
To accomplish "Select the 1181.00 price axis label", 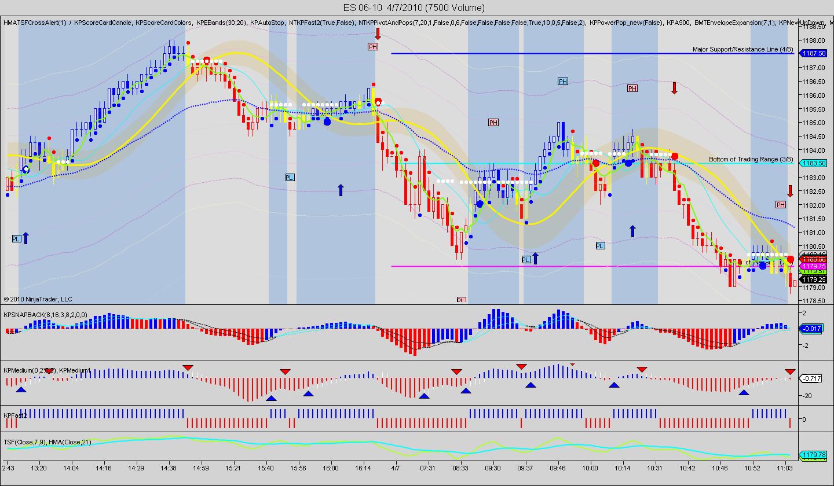I will pos(814,233).
